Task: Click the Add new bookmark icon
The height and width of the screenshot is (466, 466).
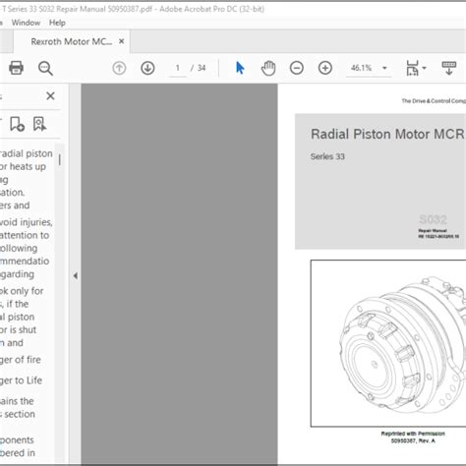Action: [x=17, y=124]
